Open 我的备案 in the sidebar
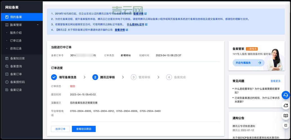 (22, 17)
